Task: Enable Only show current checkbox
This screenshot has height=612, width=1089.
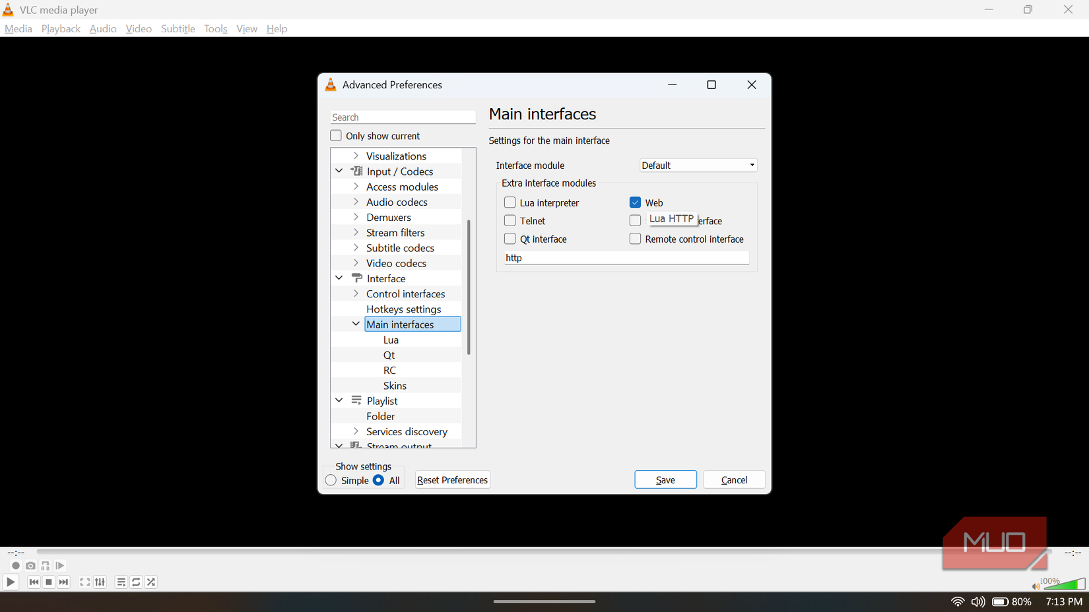Action: tap(336, 135)
